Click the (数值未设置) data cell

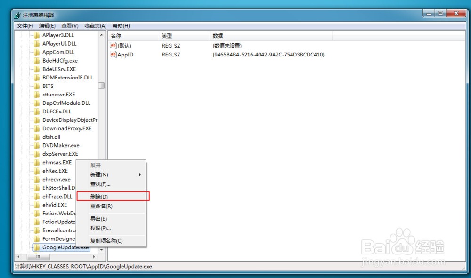coord(227,46)
